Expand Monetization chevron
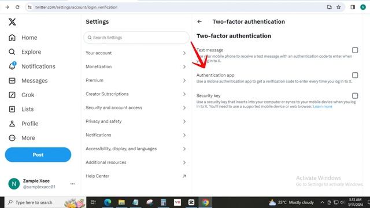 184,67
